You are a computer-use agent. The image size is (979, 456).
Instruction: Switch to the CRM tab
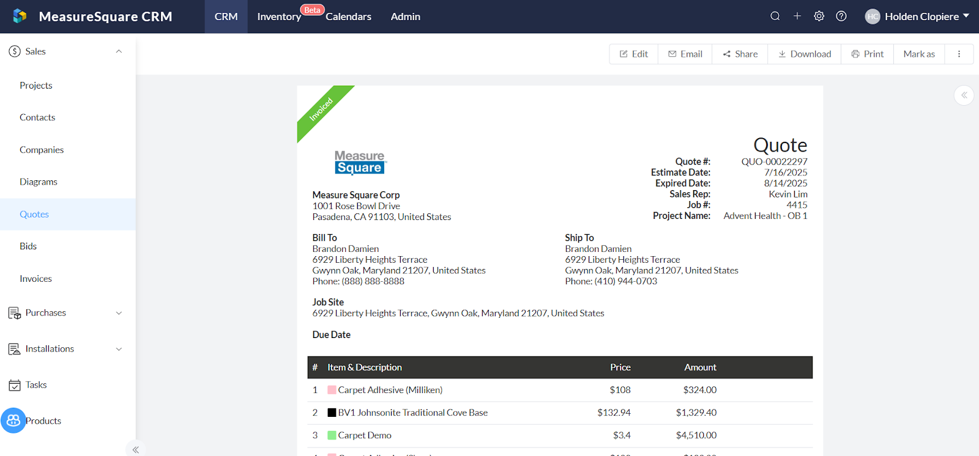[226, 17]
